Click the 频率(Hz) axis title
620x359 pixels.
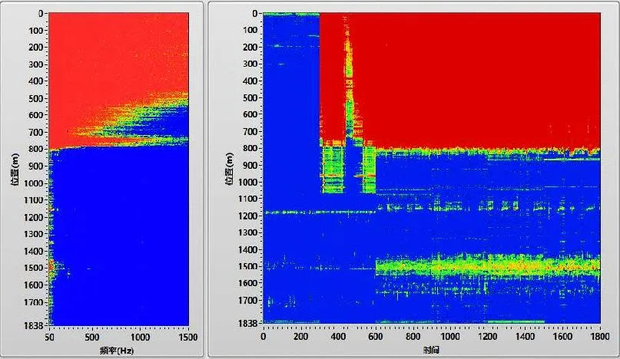tap(118, 350)
